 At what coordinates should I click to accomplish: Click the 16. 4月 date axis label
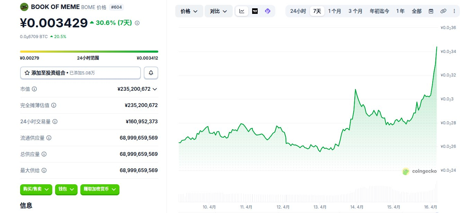click(430, 207)
